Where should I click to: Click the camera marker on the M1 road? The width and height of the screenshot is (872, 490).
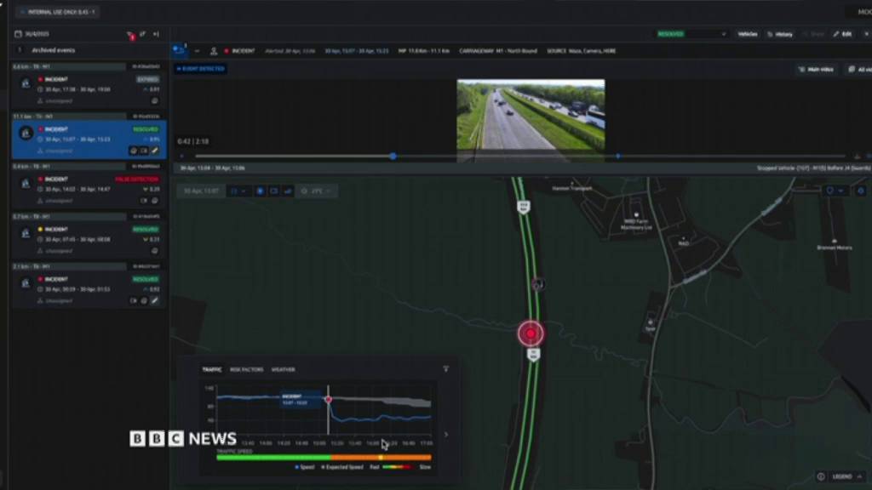tap(536, 284)
